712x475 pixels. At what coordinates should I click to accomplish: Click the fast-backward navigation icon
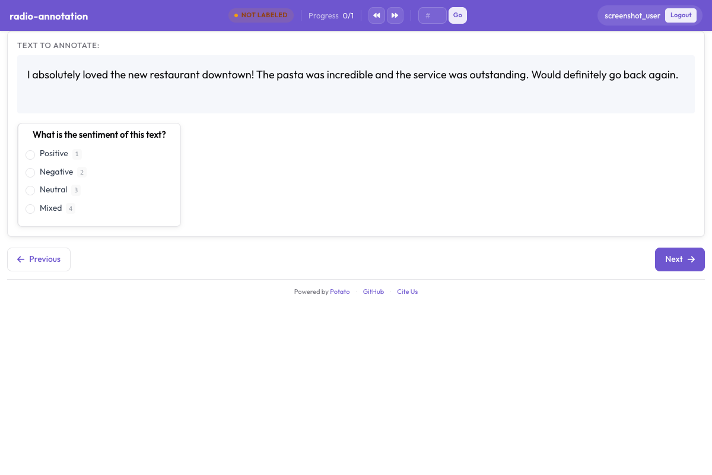tap(376, 15)
